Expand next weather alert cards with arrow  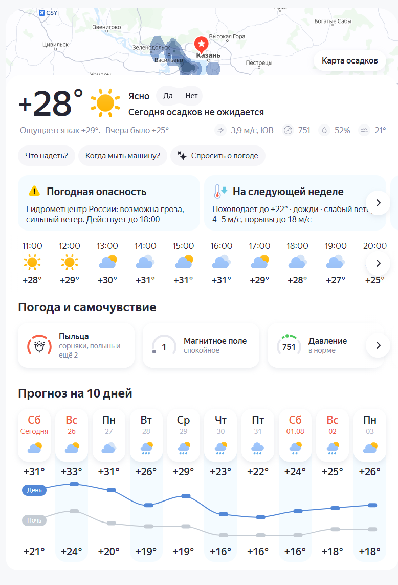click(378, 202)
